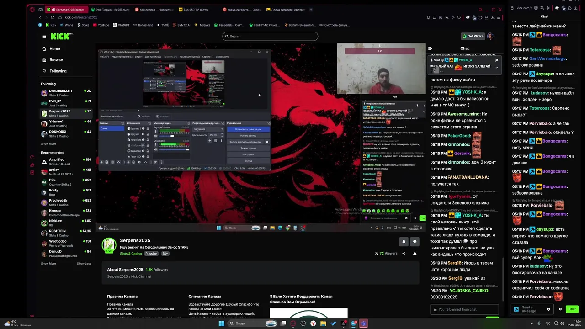Click the notification bell for Serpens2025

click(x=404, y=242)
